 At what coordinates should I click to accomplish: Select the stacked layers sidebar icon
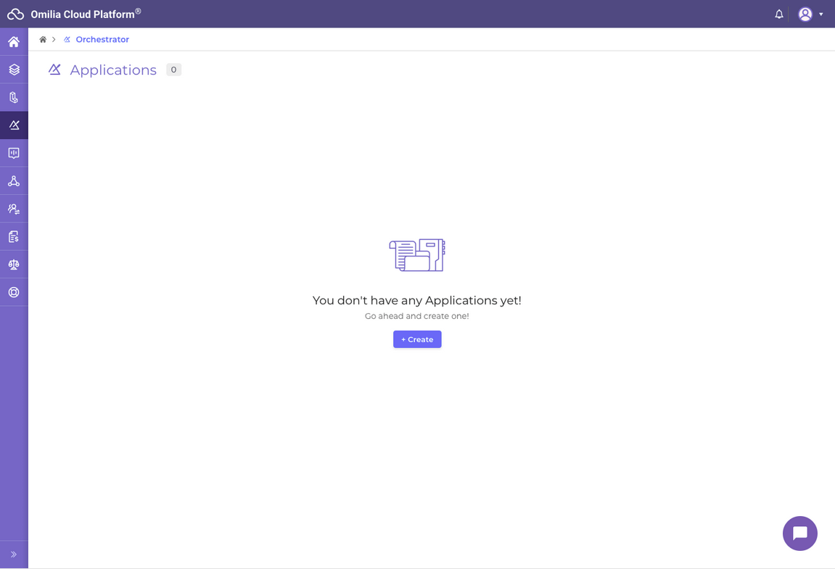tap(14, 70)
